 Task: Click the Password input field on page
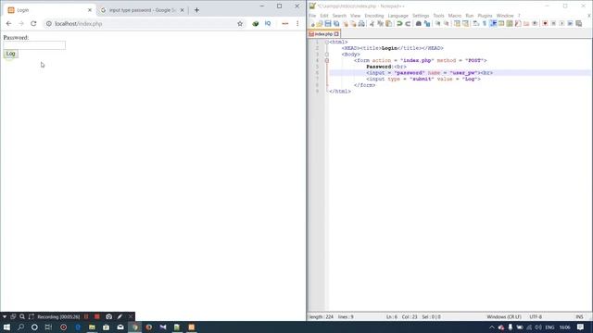pos(34,45)
